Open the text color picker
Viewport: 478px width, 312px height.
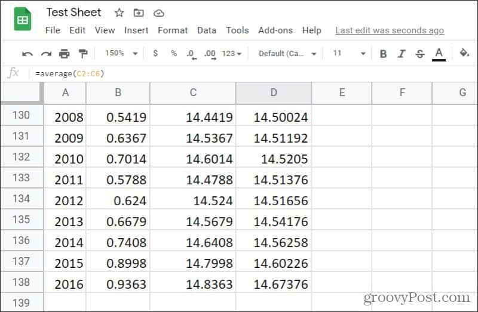click(x=439, y=54)
